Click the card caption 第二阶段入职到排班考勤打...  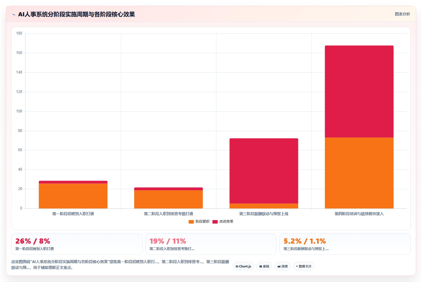coord(172,249)
